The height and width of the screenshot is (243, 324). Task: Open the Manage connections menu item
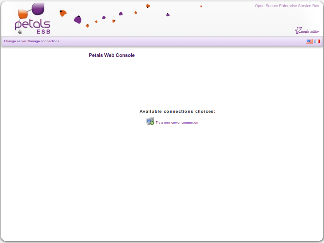pyautogui.click(x=44, y=41)
